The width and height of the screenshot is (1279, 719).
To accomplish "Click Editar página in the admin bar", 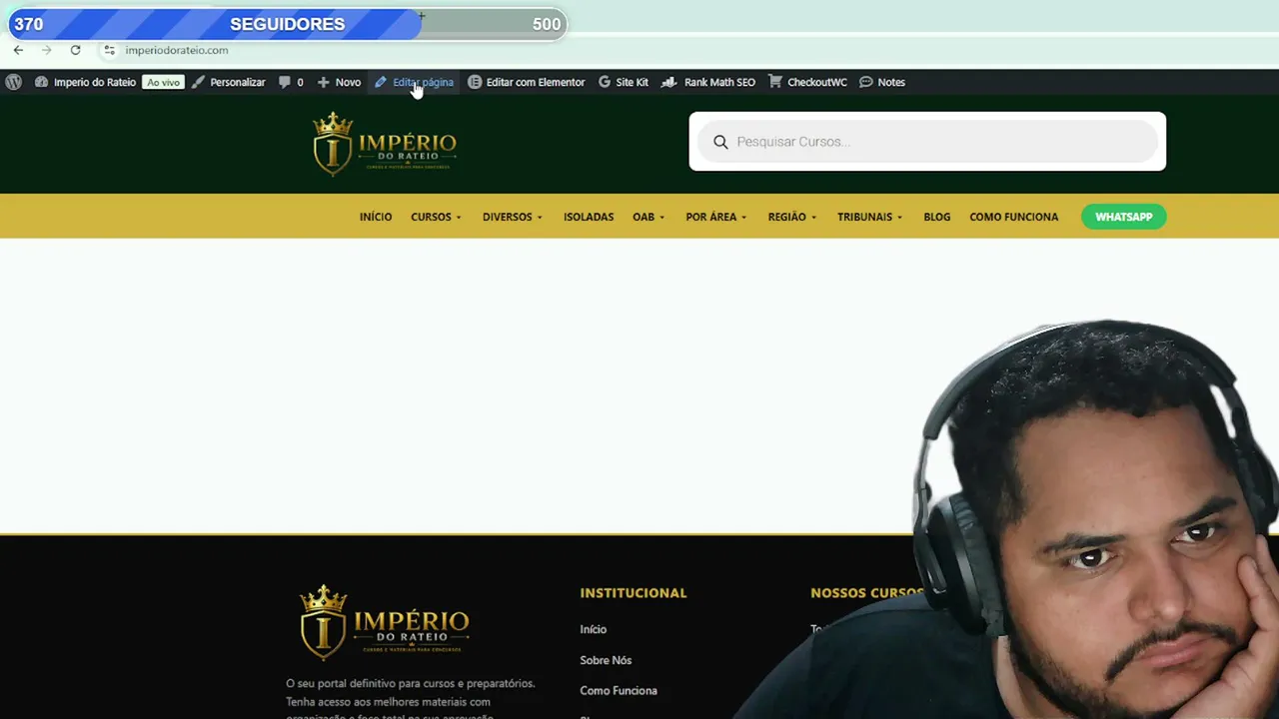I will 414,82.
